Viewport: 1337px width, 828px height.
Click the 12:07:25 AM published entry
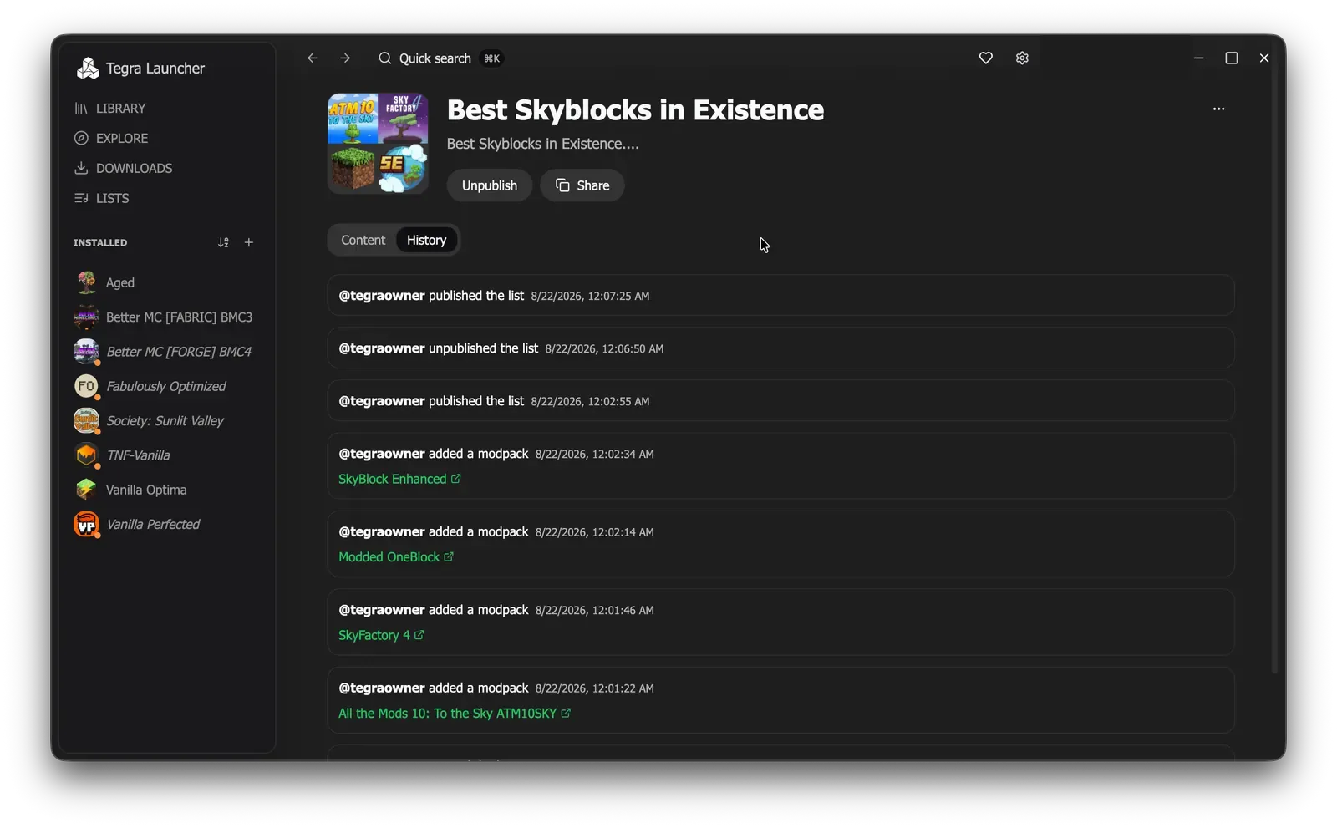coord(780,296)
